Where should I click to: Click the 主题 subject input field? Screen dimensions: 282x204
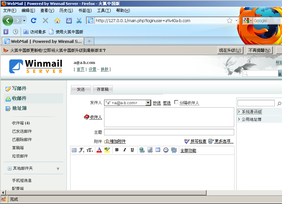[169, 132]
